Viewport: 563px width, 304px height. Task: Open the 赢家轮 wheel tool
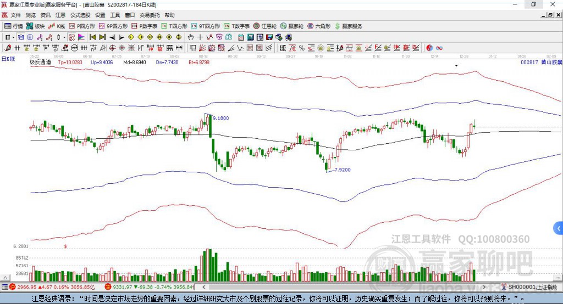point(291,26)
